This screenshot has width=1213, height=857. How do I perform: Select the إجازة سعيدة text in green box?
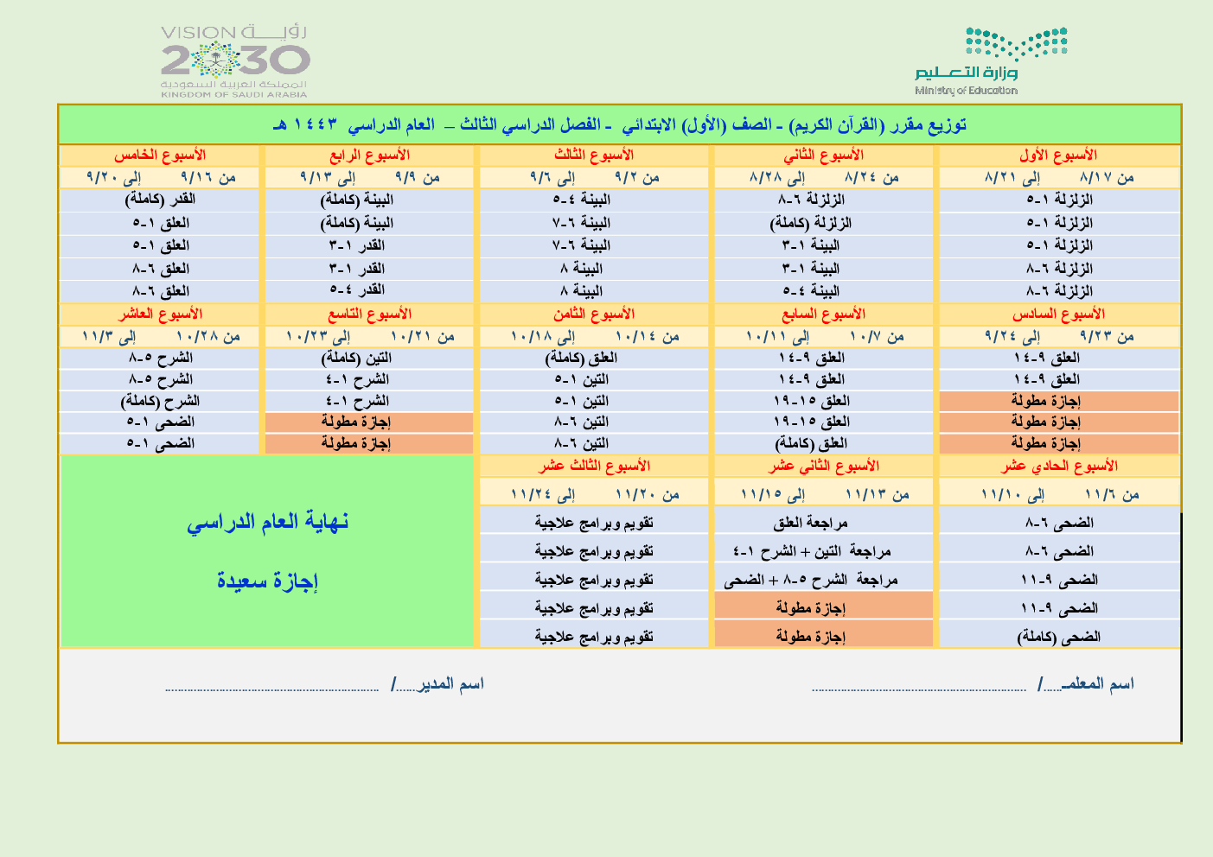pyautogui.click(x=268, y=581)
